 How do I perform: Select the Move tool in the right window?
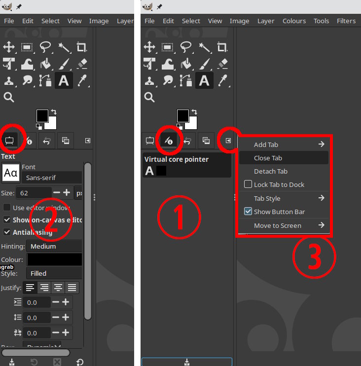(x=149, y=47)
